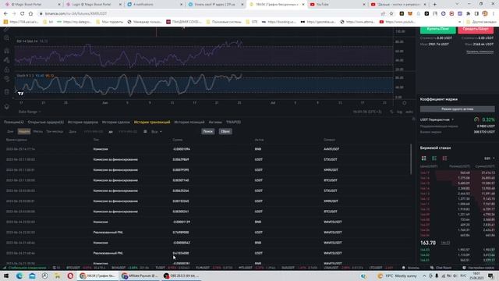Open the Opera browser taskbar icon
This screenshot has width=499, height=281.
click(70, 276)
